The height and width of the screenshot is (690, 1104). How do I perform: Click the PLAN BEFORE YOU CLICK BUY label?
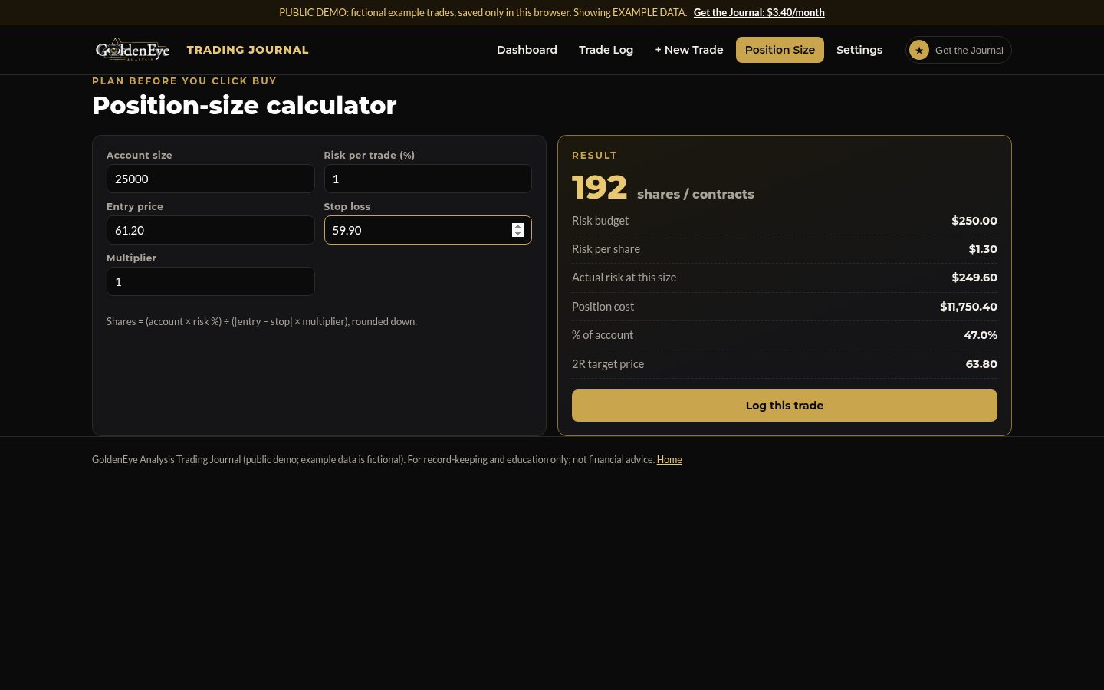[x=184, y=80]
